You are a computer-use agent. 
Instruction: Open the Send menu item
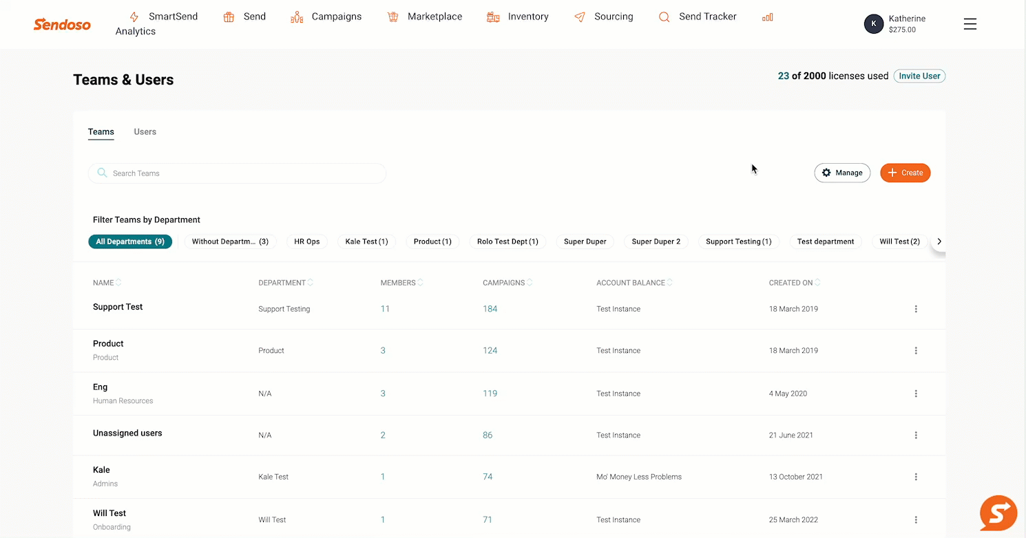click(244, 17)
